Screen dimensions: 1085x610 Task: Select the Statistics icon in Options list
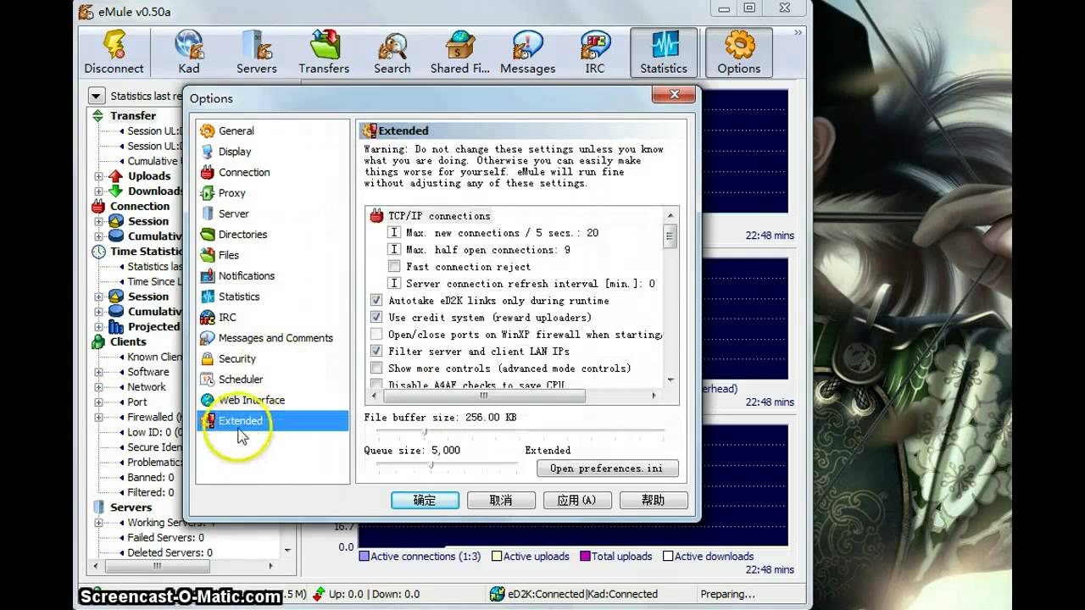click(x=207, y=297)
